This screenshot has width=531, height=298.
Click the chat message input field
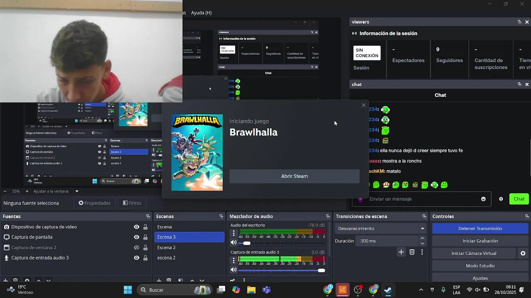[421, 199]
